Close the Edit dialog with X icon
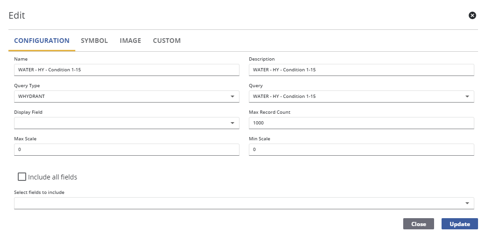Image resolution: width=486 pixels, height=241 pixels. (472, 15)
